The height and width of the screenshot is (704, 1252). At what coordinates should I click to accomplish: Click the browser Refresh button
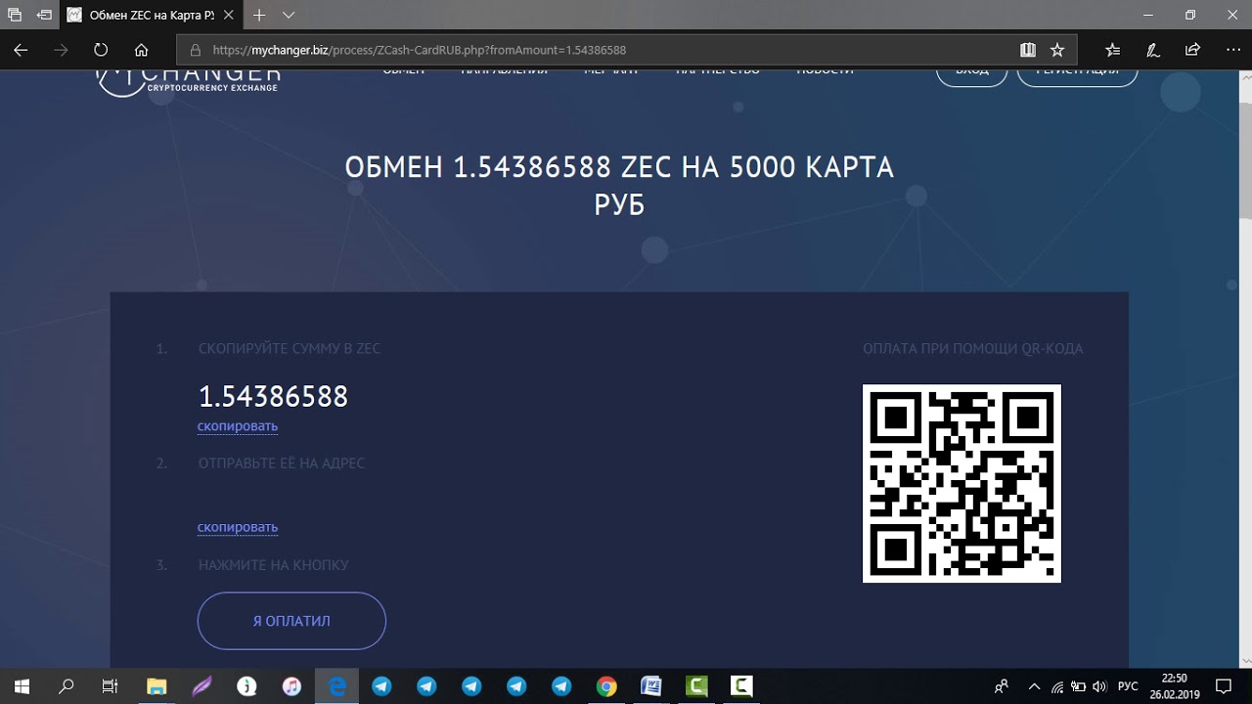101,50
